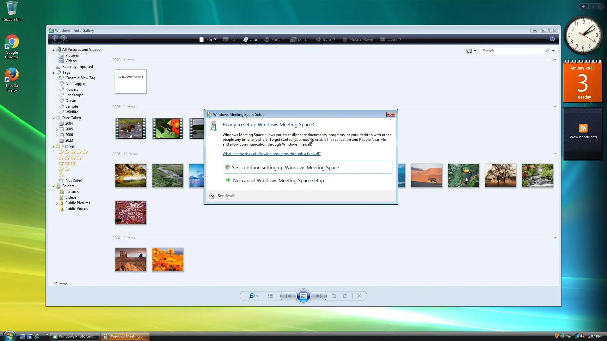Select the Flowers tag in sidebar

(71, 89)
